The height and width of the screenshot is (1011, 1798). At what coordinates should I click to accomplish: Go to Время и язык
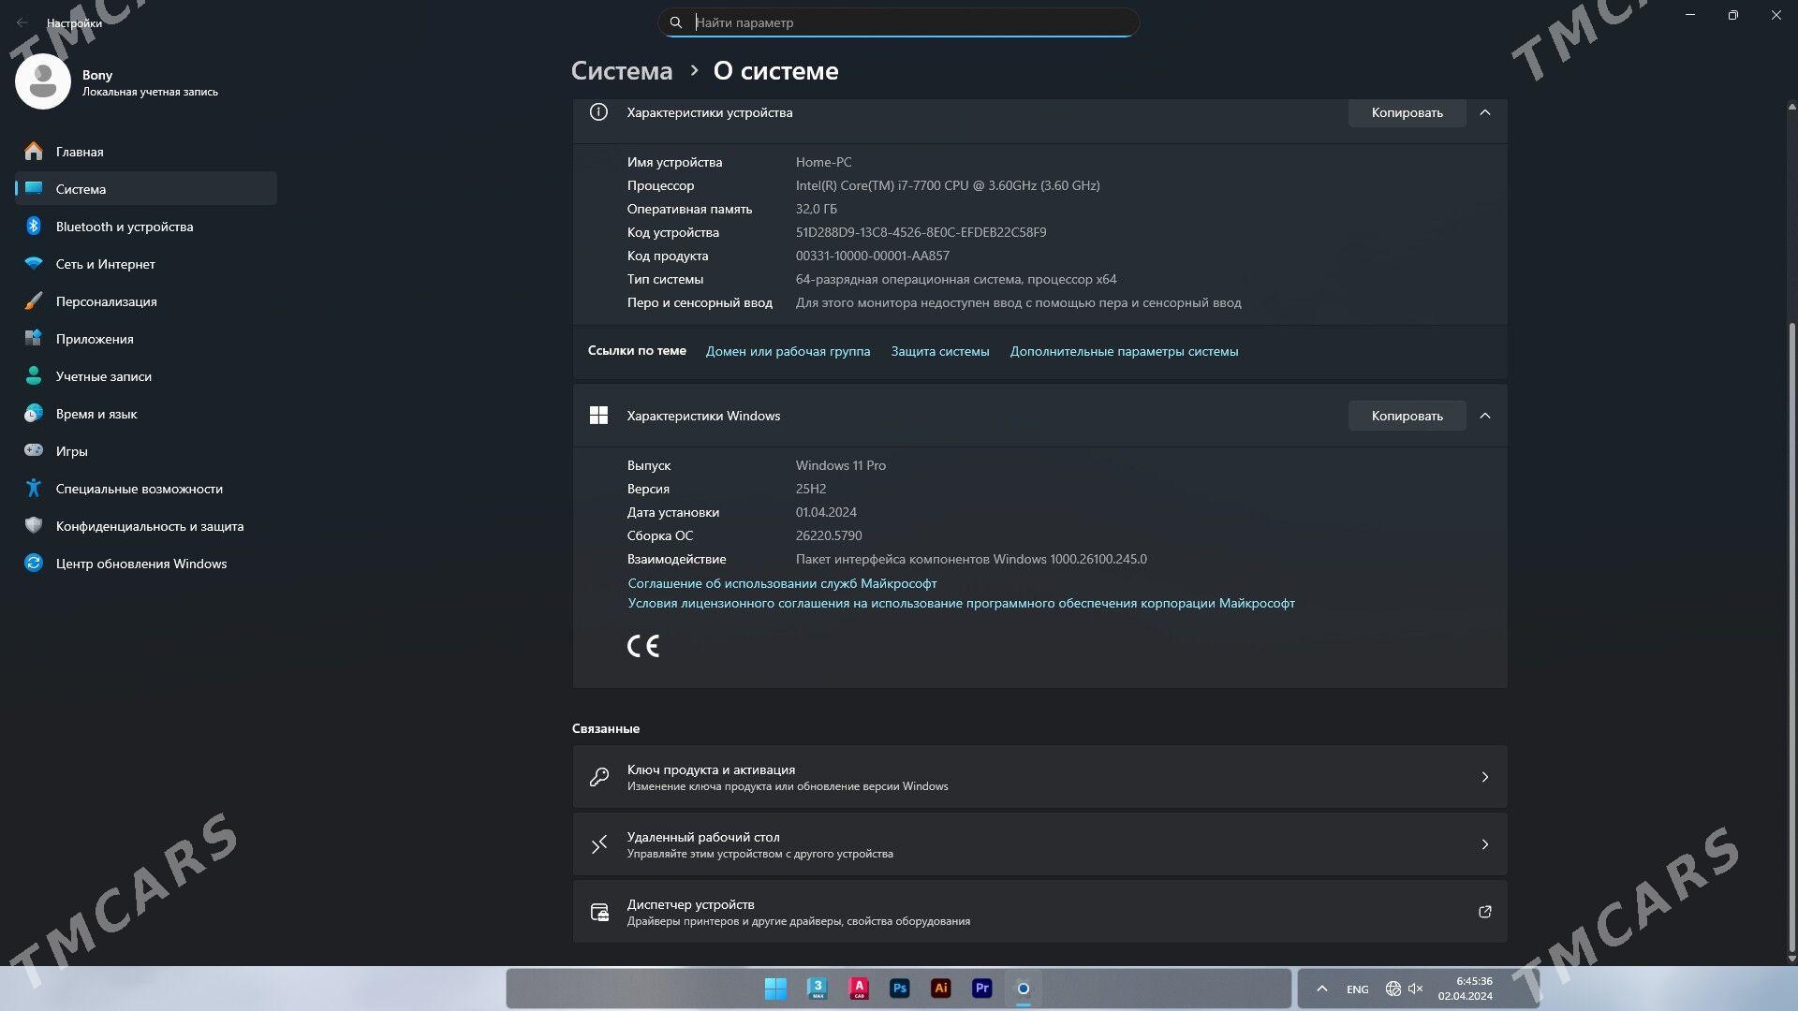click(146, 414)
